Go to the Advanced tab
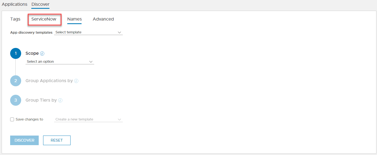377x155 pixels. pos(103,19)
